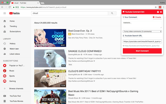Open the Chrome three-dot menu
166x104 pixels.
pos(164,7)
